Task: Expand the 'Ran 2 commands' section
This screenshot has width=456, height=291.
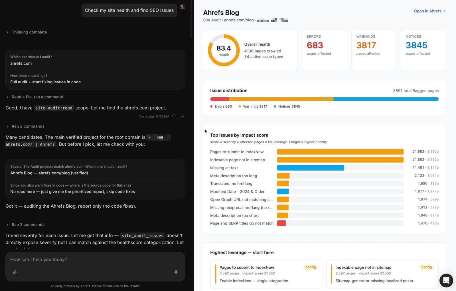Action: pyautogui.click(x=25, y=126)
